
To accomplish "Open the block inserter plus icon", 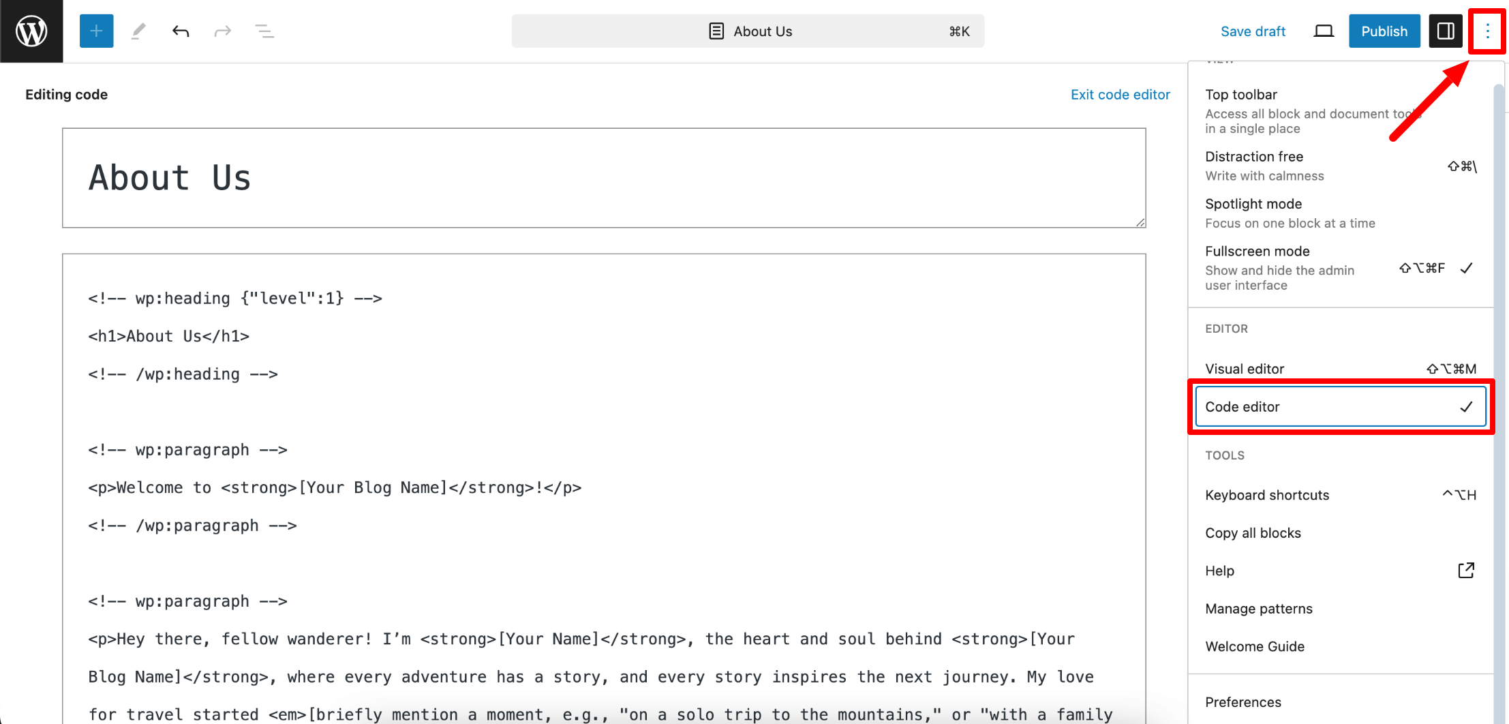I will coord(96,31).
